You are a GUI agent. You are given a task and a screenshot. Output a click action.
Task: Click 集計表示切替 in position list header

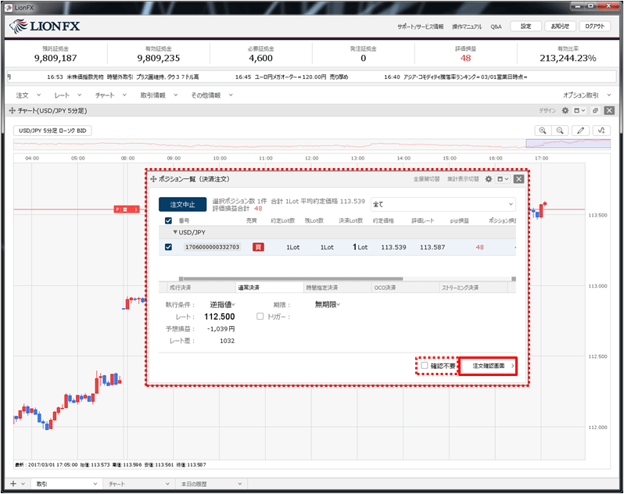(463, 179)
